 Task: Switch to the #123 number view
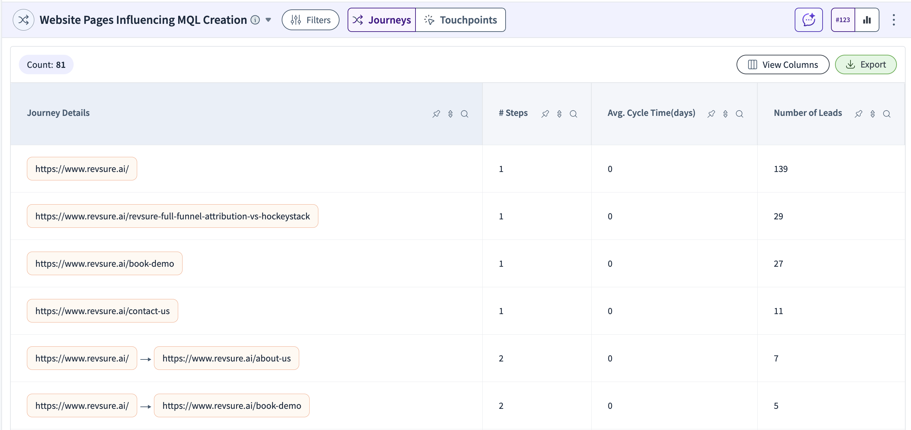(842, 20)
